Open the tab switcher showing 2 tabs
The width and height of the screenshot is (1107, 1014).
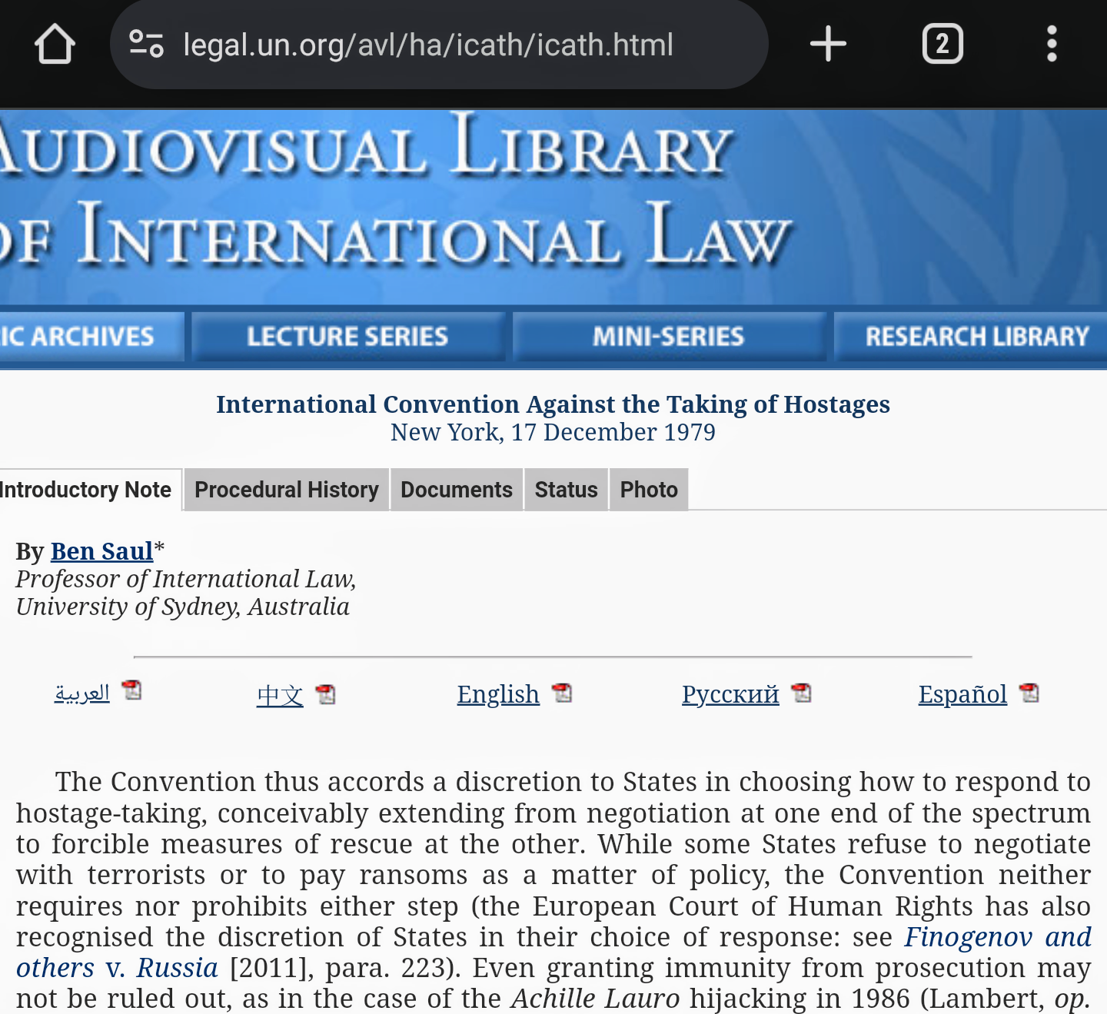pyautogui.click(x=942, y=44)
